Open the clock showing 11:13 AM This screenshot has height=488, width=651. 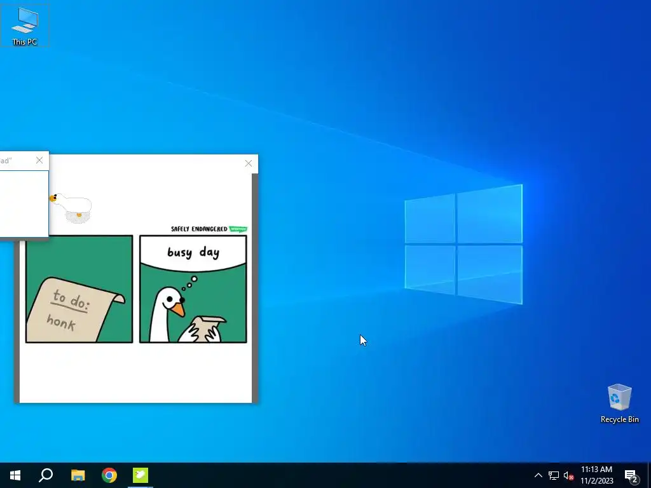point(596,475)
